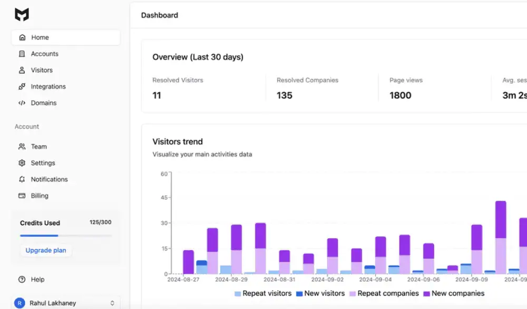The image size is (527, 309).
Task: Toggle Repeat visitors legend series
Action: click(x=263, y=293)
